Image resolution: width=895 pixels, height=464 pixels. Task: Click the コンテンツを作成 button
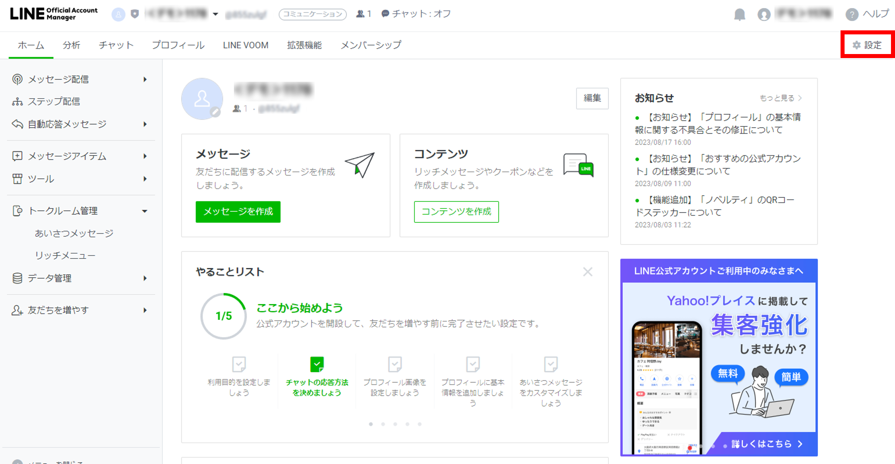click(456, 212)
